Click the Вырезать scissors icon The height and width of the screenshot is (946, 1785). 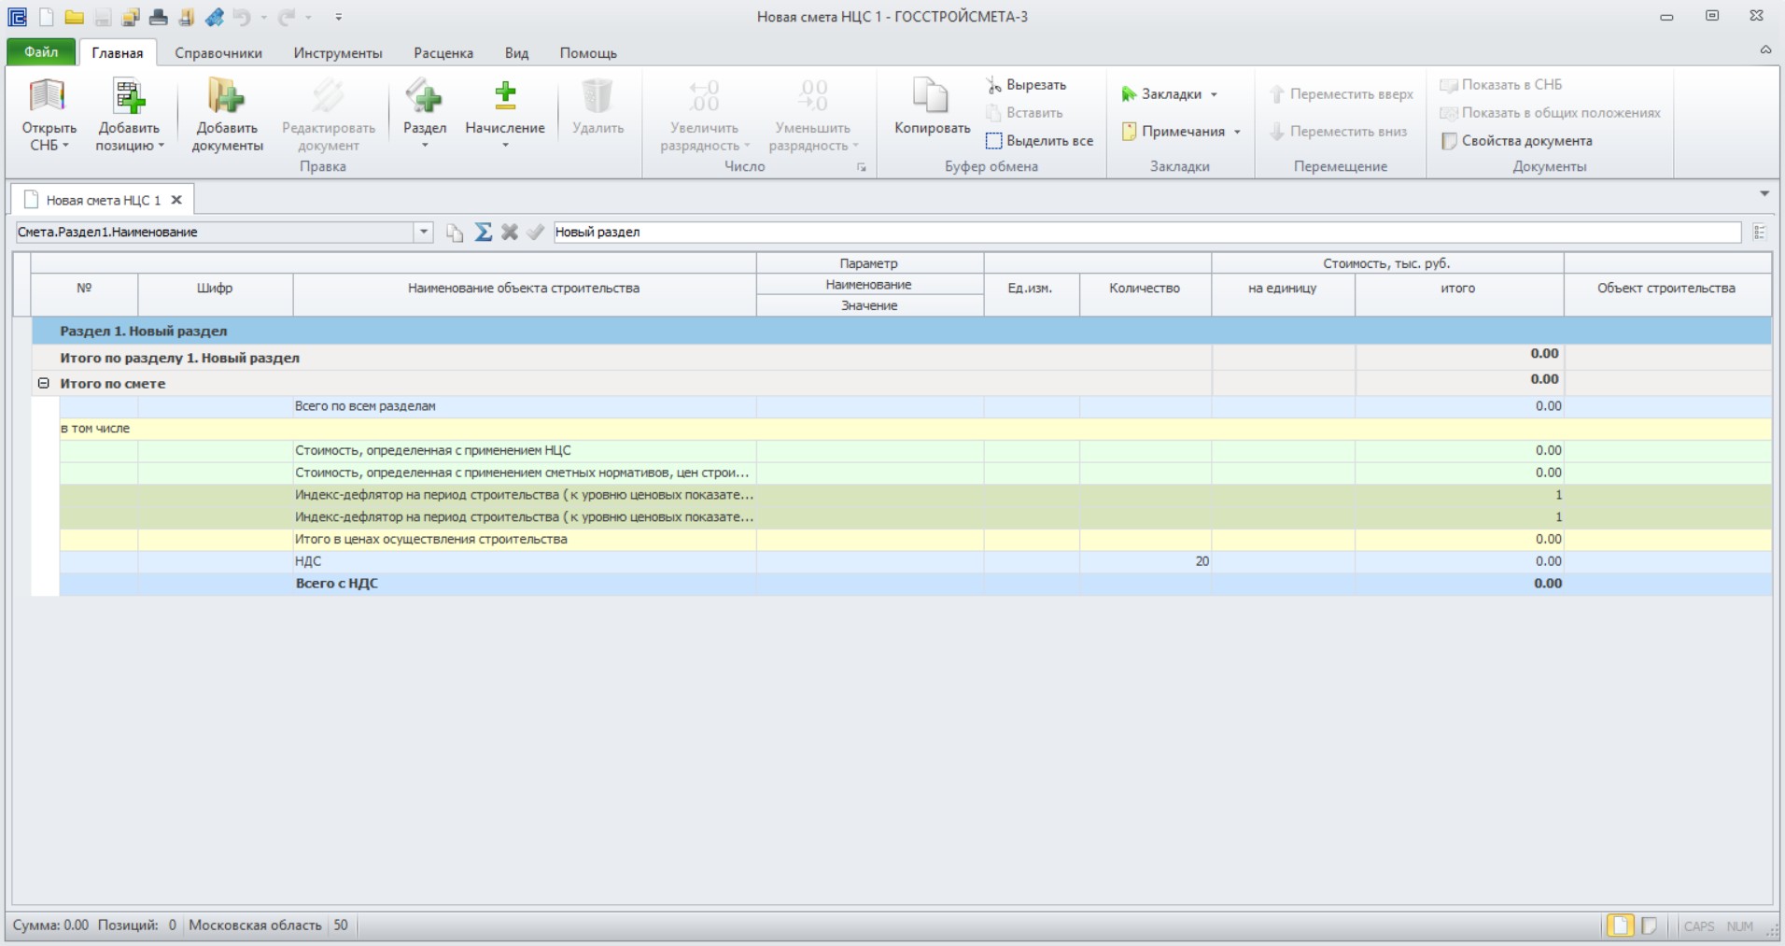coord(993,85)
